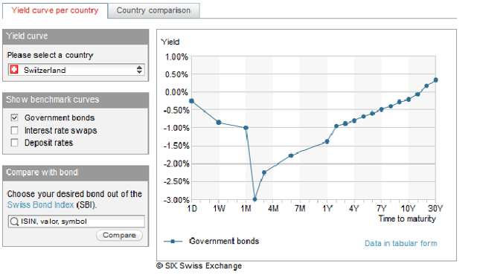Open the Switzerland country dropdown
Screen dimensions: 480x275
coord(76,70)
